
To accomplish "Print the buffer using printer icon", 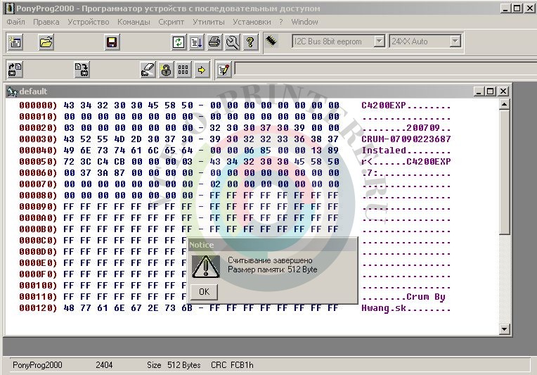I will click(x=214, y=42).
